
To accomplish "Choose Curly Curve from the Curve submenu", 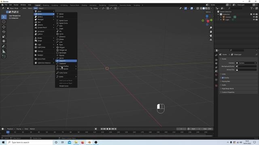I will [66, 73].
